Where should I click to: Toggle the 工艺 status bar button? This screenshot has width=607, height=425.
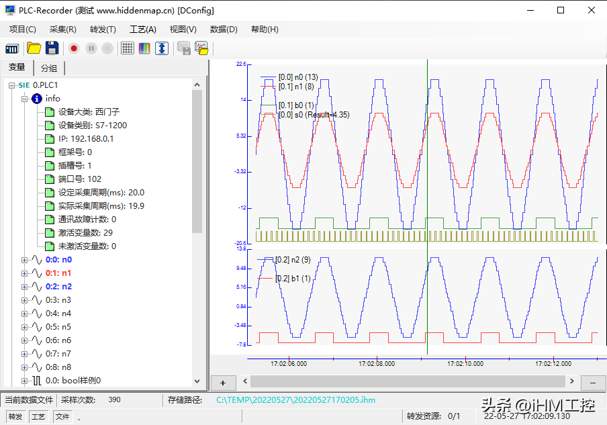pos(38,417)
